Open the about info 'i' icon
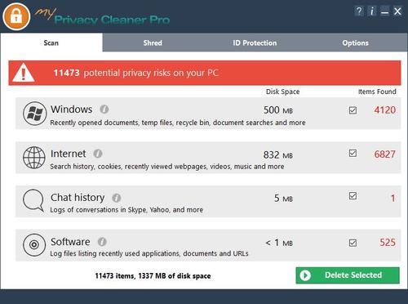 [372, 11]
